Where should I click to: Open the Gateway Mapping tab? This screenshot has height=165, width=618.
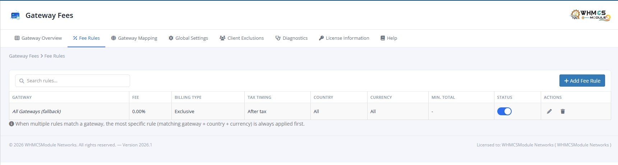click(134, 38)
